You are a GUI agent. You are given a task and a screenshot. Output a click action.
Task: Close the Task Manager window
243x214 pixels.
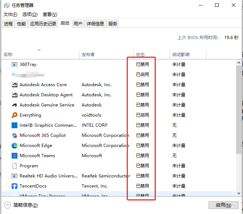pos(234,5)
